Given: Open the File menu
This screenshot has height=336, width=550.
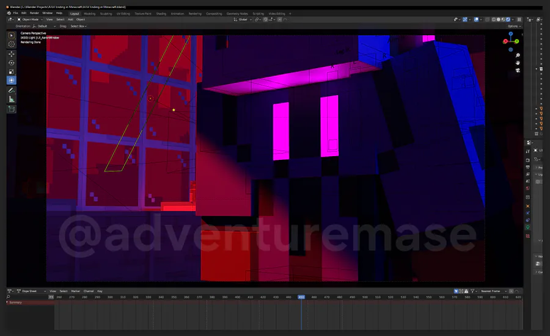Looking at the screenshot, I should tap(15, 13).
